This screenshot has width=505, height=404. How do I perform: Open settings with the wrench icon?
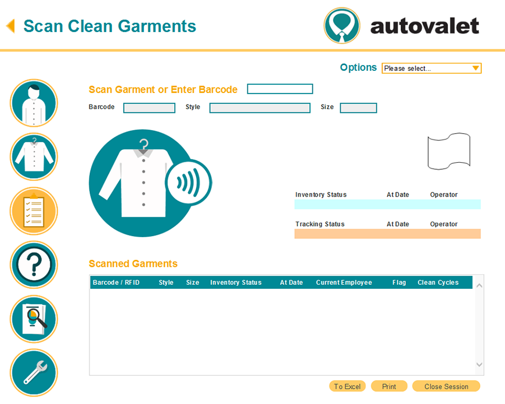[x=33, y=373]
